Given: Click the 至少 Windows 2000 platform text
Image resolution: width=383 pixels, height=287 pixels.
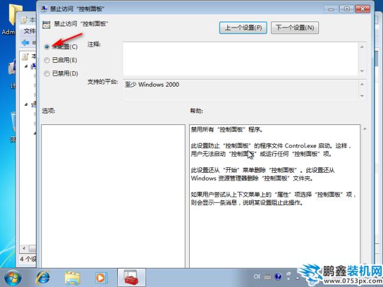Looking at the screenshot, I should click(x=152, y=85).
